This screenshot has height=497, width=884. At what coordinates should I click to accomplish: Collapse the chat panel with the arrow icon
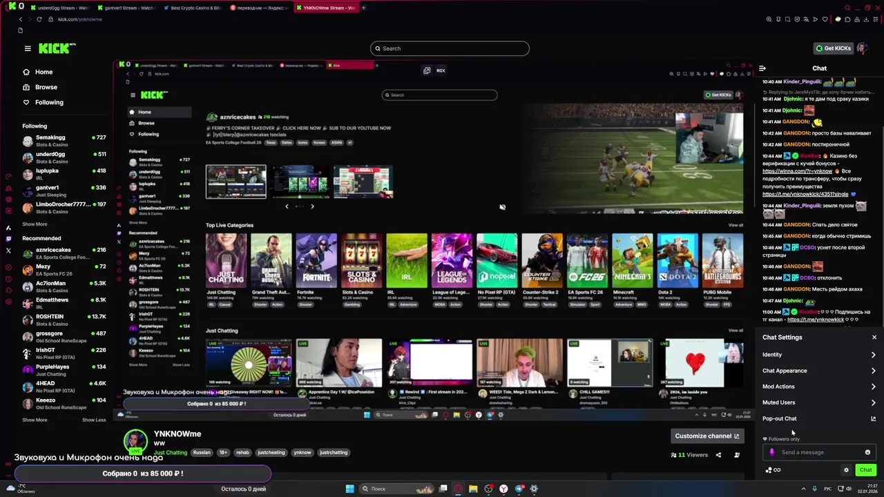(x=762, y=68)
